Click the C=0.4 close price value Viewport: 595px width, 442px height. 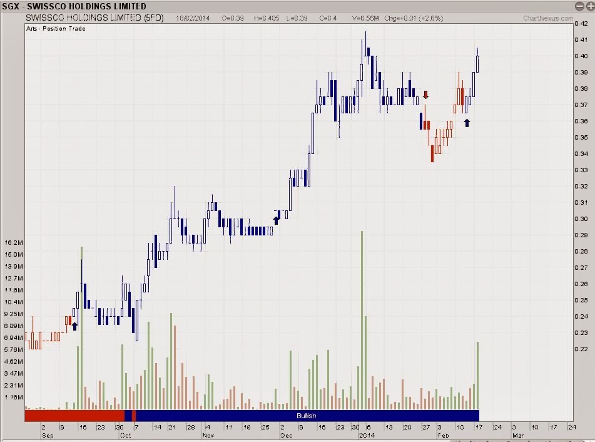pyautogui.click(x=328, y=18)
